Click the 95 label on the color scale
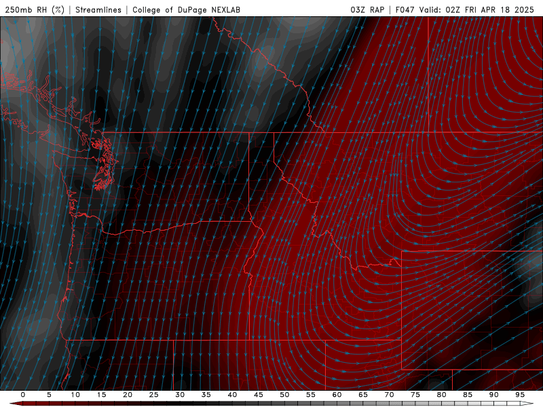The height and width of the screenshot is (407, 543). click(520, 395)
